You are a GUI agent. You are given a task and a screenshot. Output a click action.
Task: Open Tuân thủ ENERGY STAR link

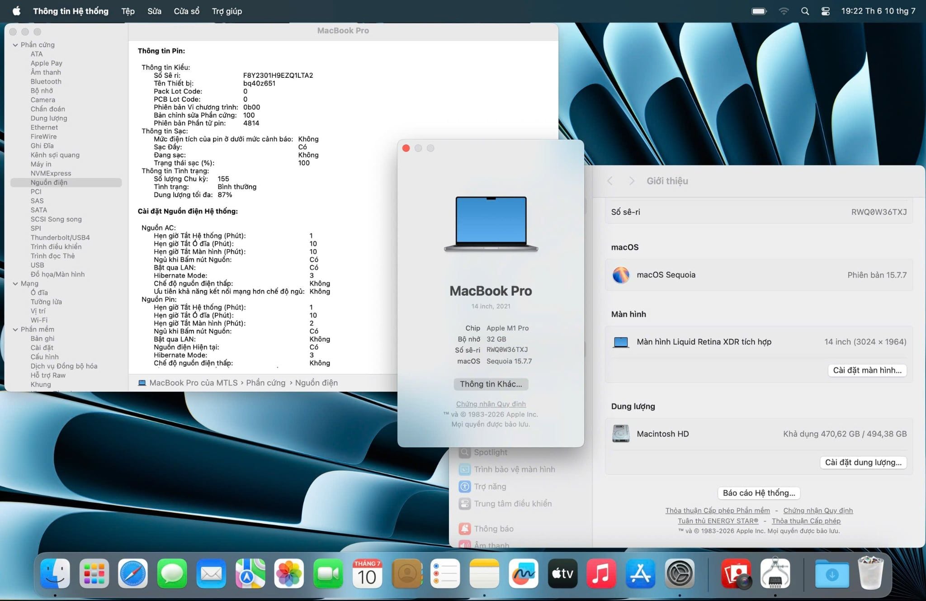pyautogui.click(x=718, y=521)
